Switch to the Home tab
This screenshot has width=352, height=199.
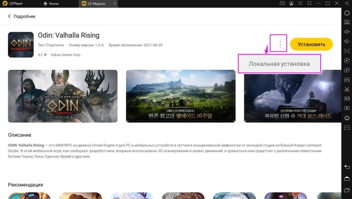click(x=51, y=4)
